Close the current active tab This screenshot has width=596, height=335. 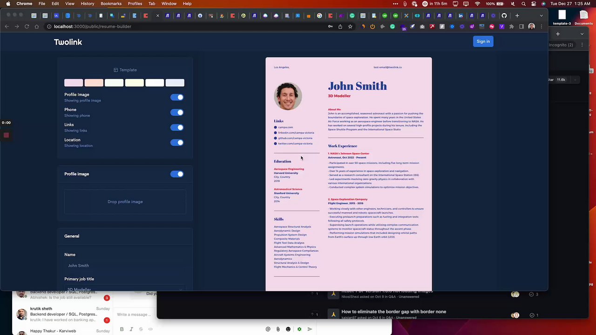pyautogui.click(x=157, y=16)
